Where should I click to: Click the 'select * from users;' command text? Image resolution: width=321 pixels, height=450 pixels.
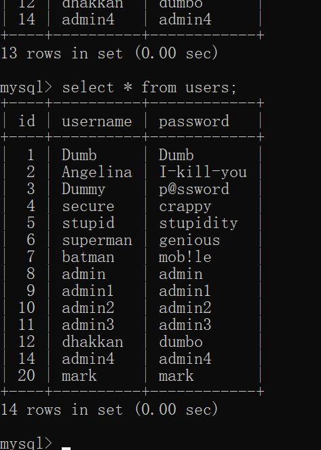coord(149,88)
